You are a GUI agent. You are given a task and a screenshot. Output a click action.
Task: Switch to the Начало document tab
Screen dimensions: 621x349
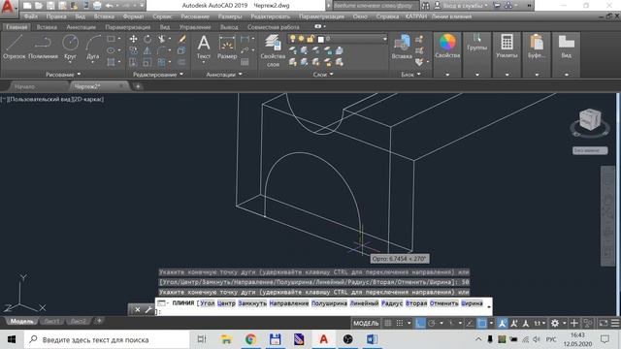[x=24, y=86]
